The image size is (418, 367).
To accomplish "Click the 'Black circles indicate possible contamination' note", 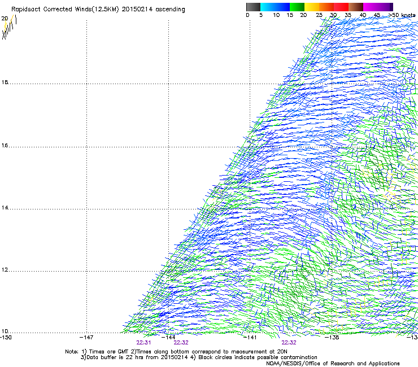I will [258, 357].
